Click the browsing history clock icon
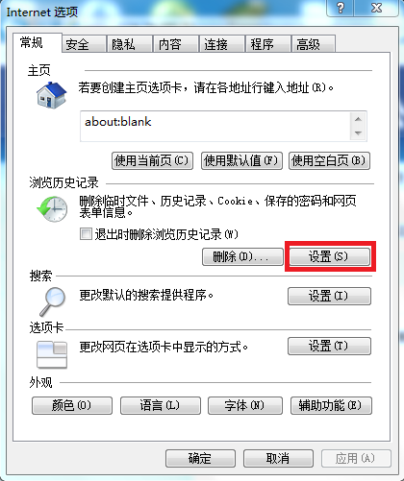Screen dimensions: 404x481 (x=52, y=209)
